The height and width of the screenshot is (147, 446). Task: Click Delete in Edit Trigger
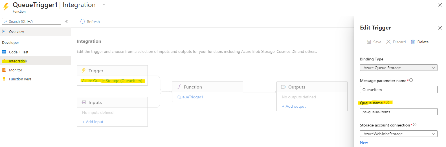click(x=420, y=42)
